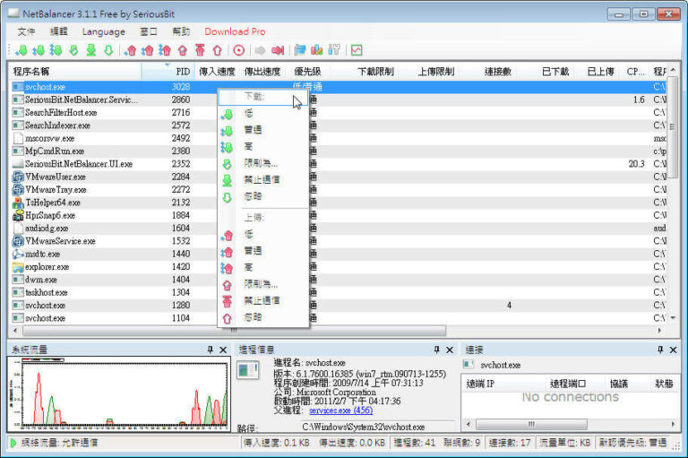Close the 連接 panel
Screen dimensions: 688x458
pos(673,350)
